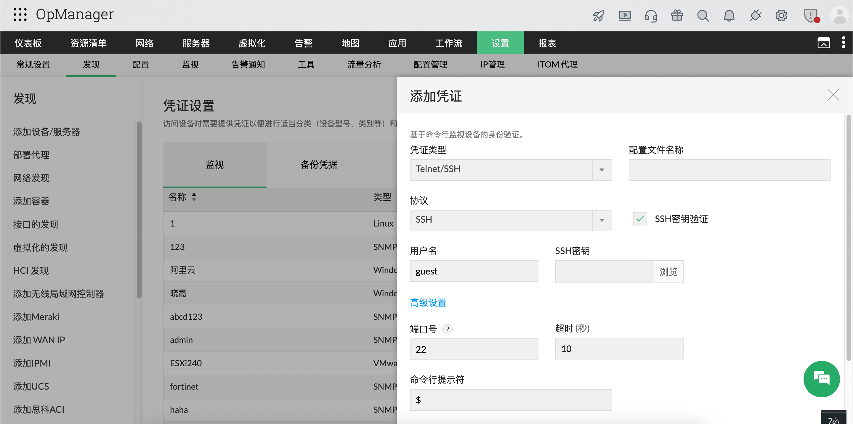This screenshot has height=424, width=853.
Task: Open the 凭证类型 Telnet/SSH dropdown
Action: click(511, 170)
